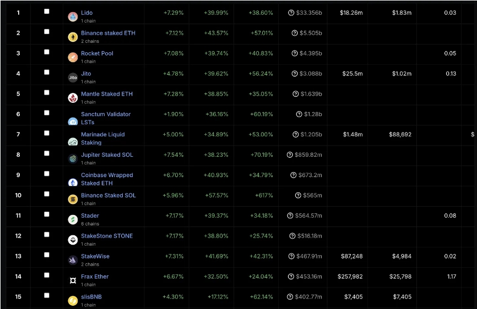The width and height of the screenshot is (477, 309).
Task: Open the StakeStone STONE link
Action: (x=107, y=236)
